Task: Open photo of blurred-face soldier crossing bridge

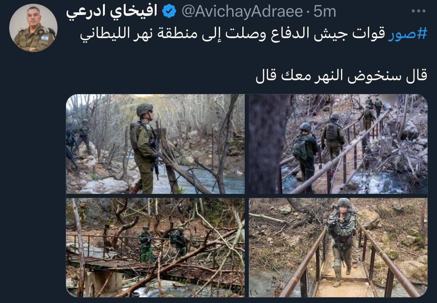Action: point(338,247)
